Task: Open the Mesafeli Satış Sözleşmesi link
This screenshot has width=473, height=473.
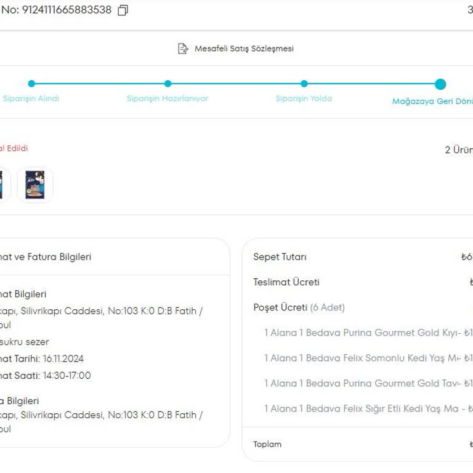Action: click(x=244, y=49)
